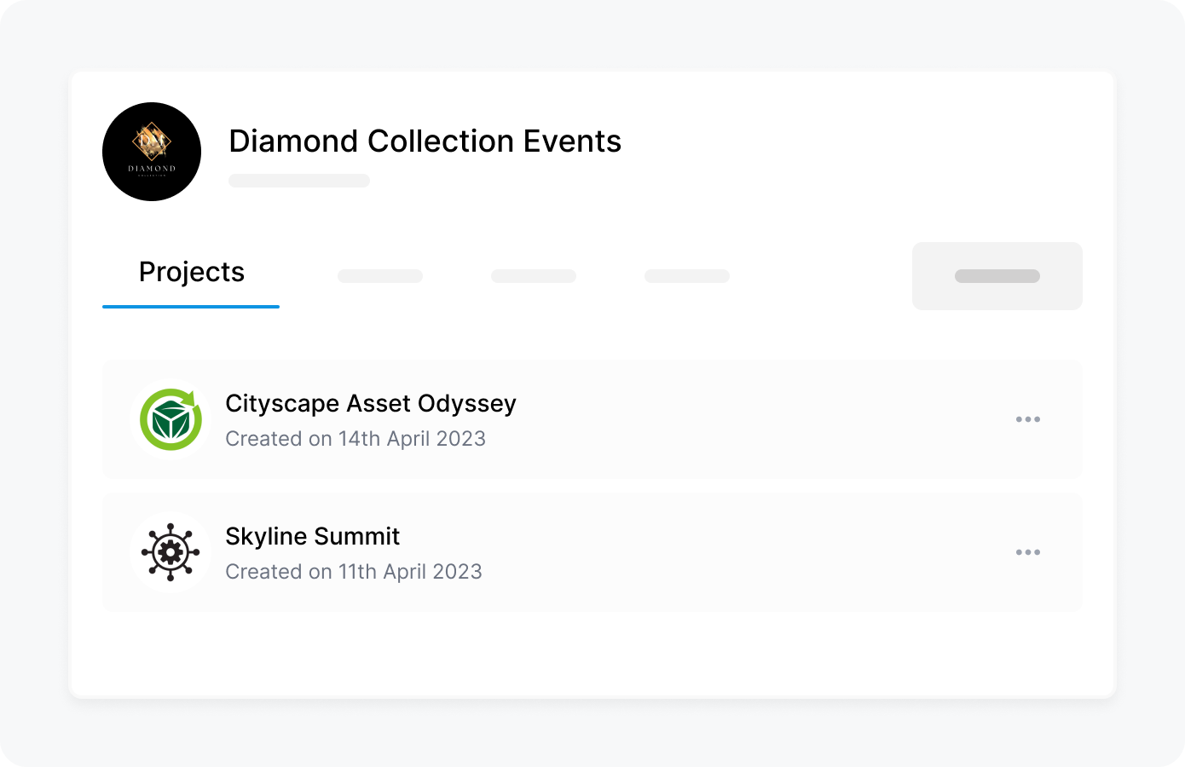This screenshot has width=1185, height=767.
Task: Click the Created on 11th April 2023 text
Action: tap(353, 571)
